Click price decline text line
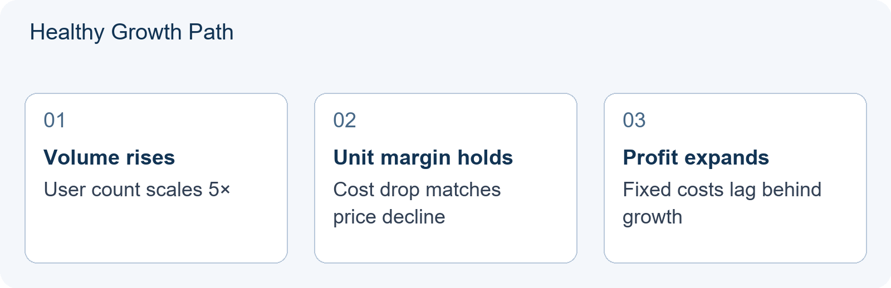The height and width of the screenshot is (288, 891). (x=389, y=217)
